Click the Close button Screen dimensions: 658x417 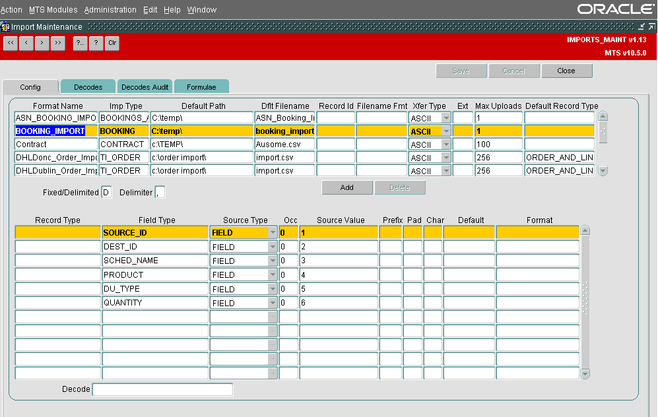pyautogui.click(x=566, y=71)
